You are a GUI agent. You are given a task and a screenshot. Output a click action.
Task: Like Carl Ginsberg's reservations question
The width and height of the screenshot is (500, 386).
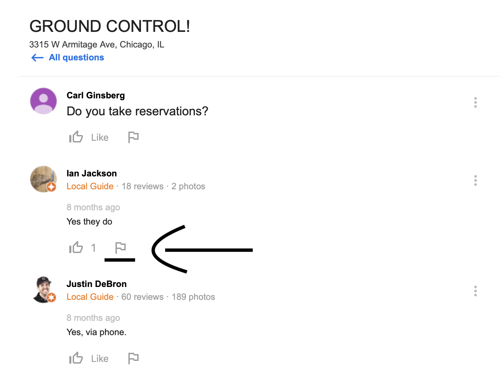click(x=76, y=137)
